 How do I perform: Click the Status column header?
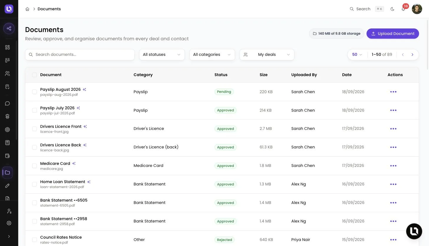(221, 75)
